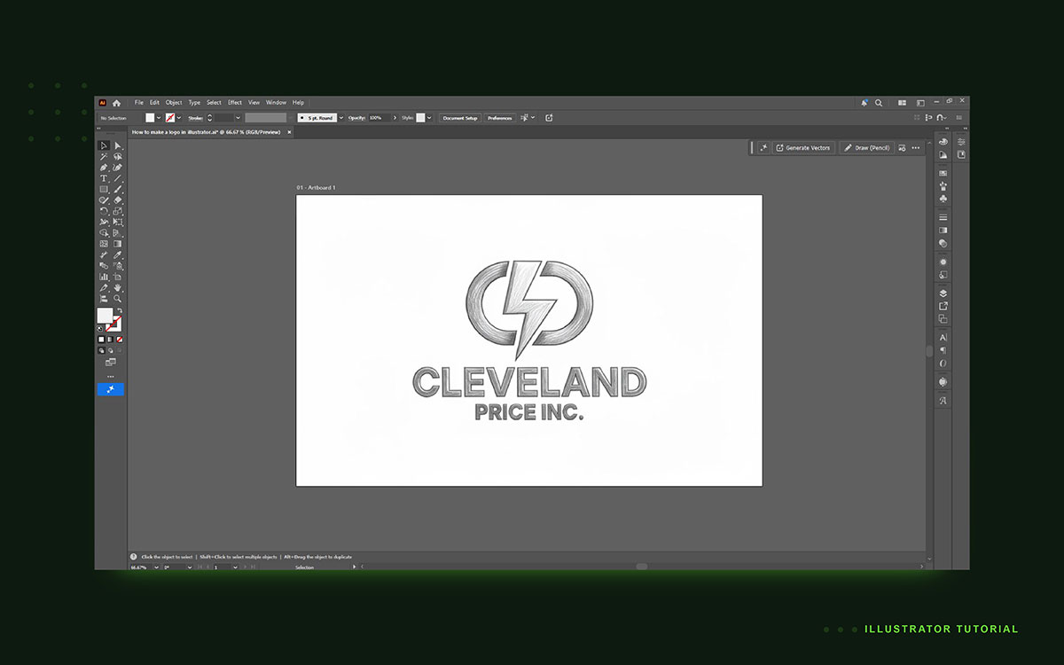Open the Edit menu

pos(154,103)
